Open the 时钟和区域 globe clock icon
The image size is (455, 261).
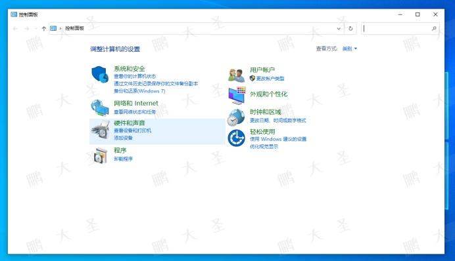[236, 117]
